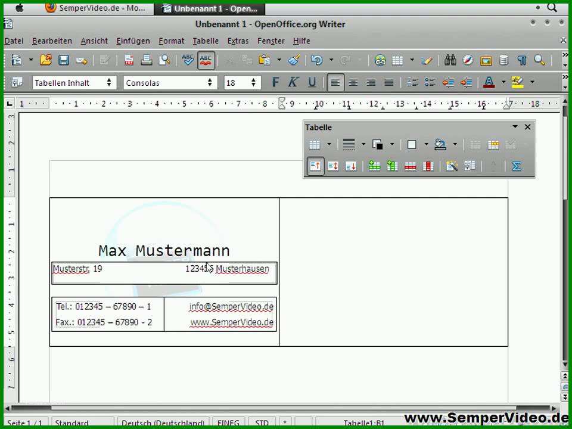The height and width of the screenshot is (429, 572).
Task: Delete row in Tabelle toolbar
Action: click(x=410, y=166)
